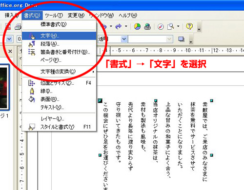Click the horizontal ruler at 10

188,50
